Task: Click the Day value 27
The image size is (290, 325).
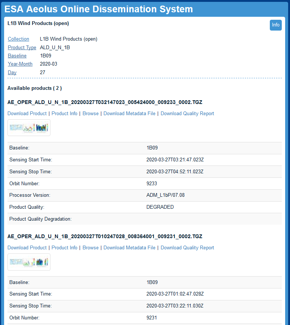Action: pyautogui.click(x=42, y=72)
